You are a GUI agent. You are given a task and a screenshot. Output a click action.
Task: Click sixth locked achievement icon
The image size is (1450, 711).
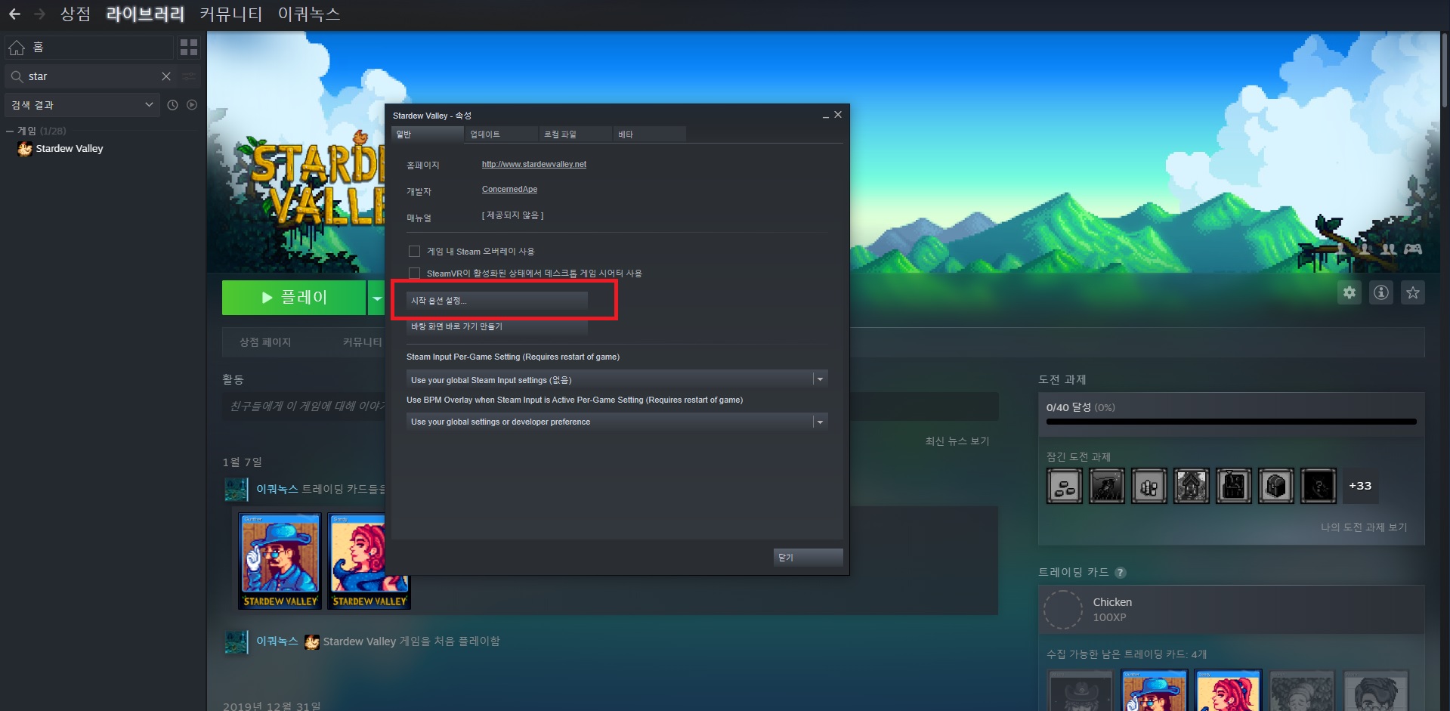click(x=1276, y=486)
